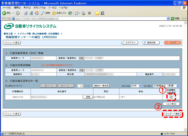188x136 pixels.
Task: Click the エアバッグ類の引渡報告 breadcrumb link
Action: click(38, 34)
